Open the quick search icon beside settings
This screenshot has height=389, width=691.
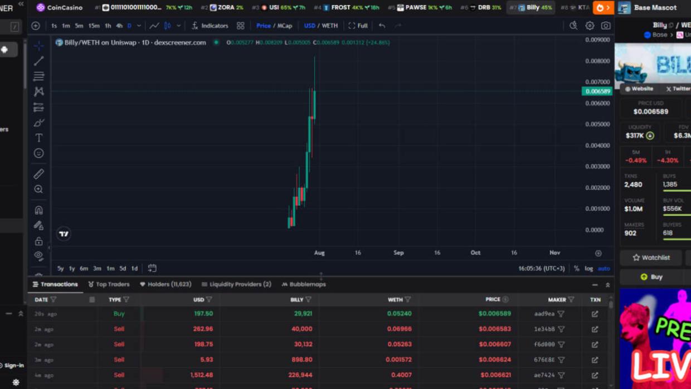coord(573,26)
